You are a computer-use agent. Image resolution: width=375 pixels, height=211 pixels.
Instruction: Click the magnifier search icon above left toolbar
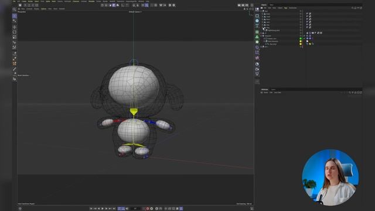coord(14,9)
